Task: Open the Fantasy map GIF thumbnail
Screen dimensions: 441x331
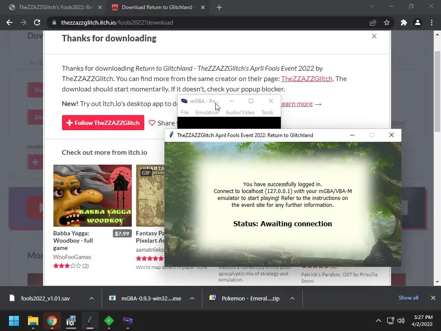Action: (x=150, y=196)
